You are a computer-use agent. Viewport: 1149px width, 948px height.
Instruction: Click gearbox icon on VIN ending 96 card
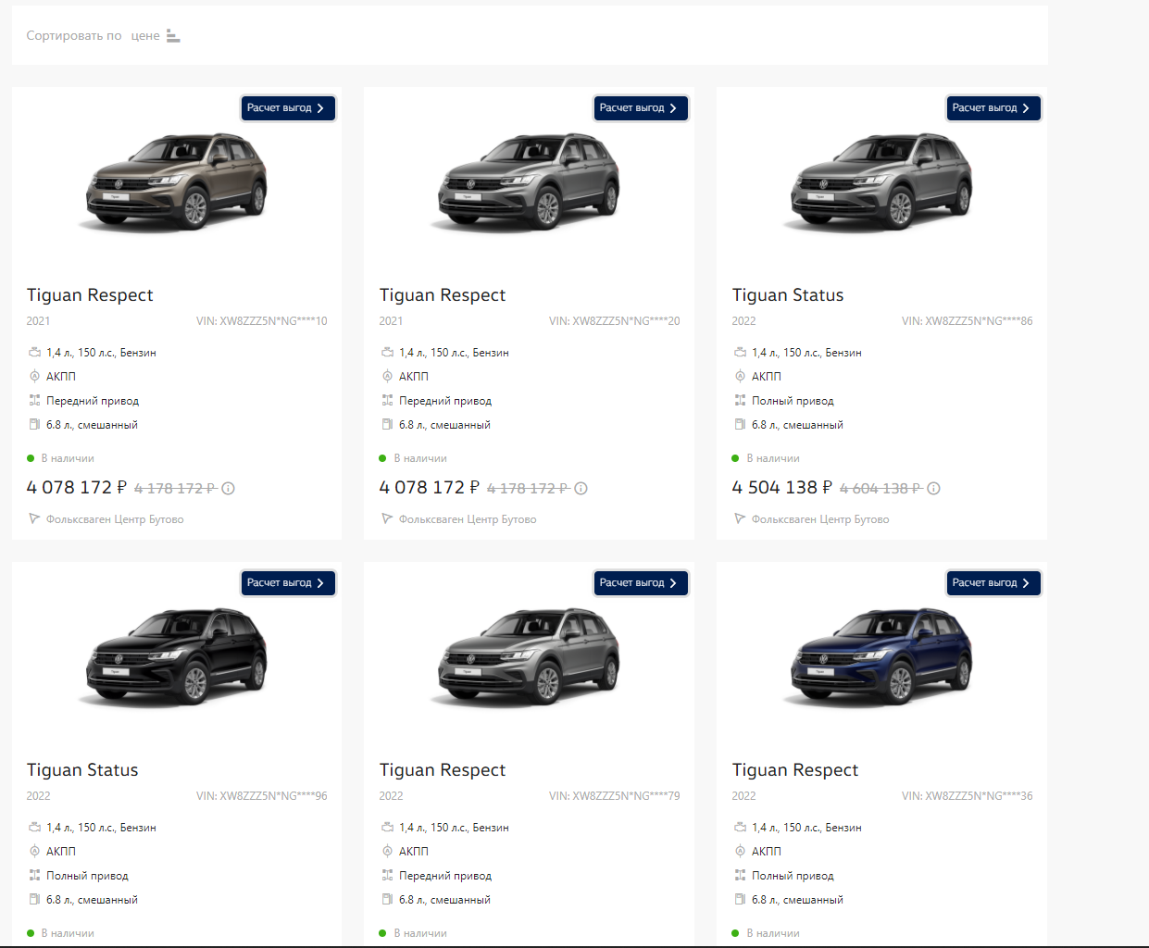tap(34, 851)
